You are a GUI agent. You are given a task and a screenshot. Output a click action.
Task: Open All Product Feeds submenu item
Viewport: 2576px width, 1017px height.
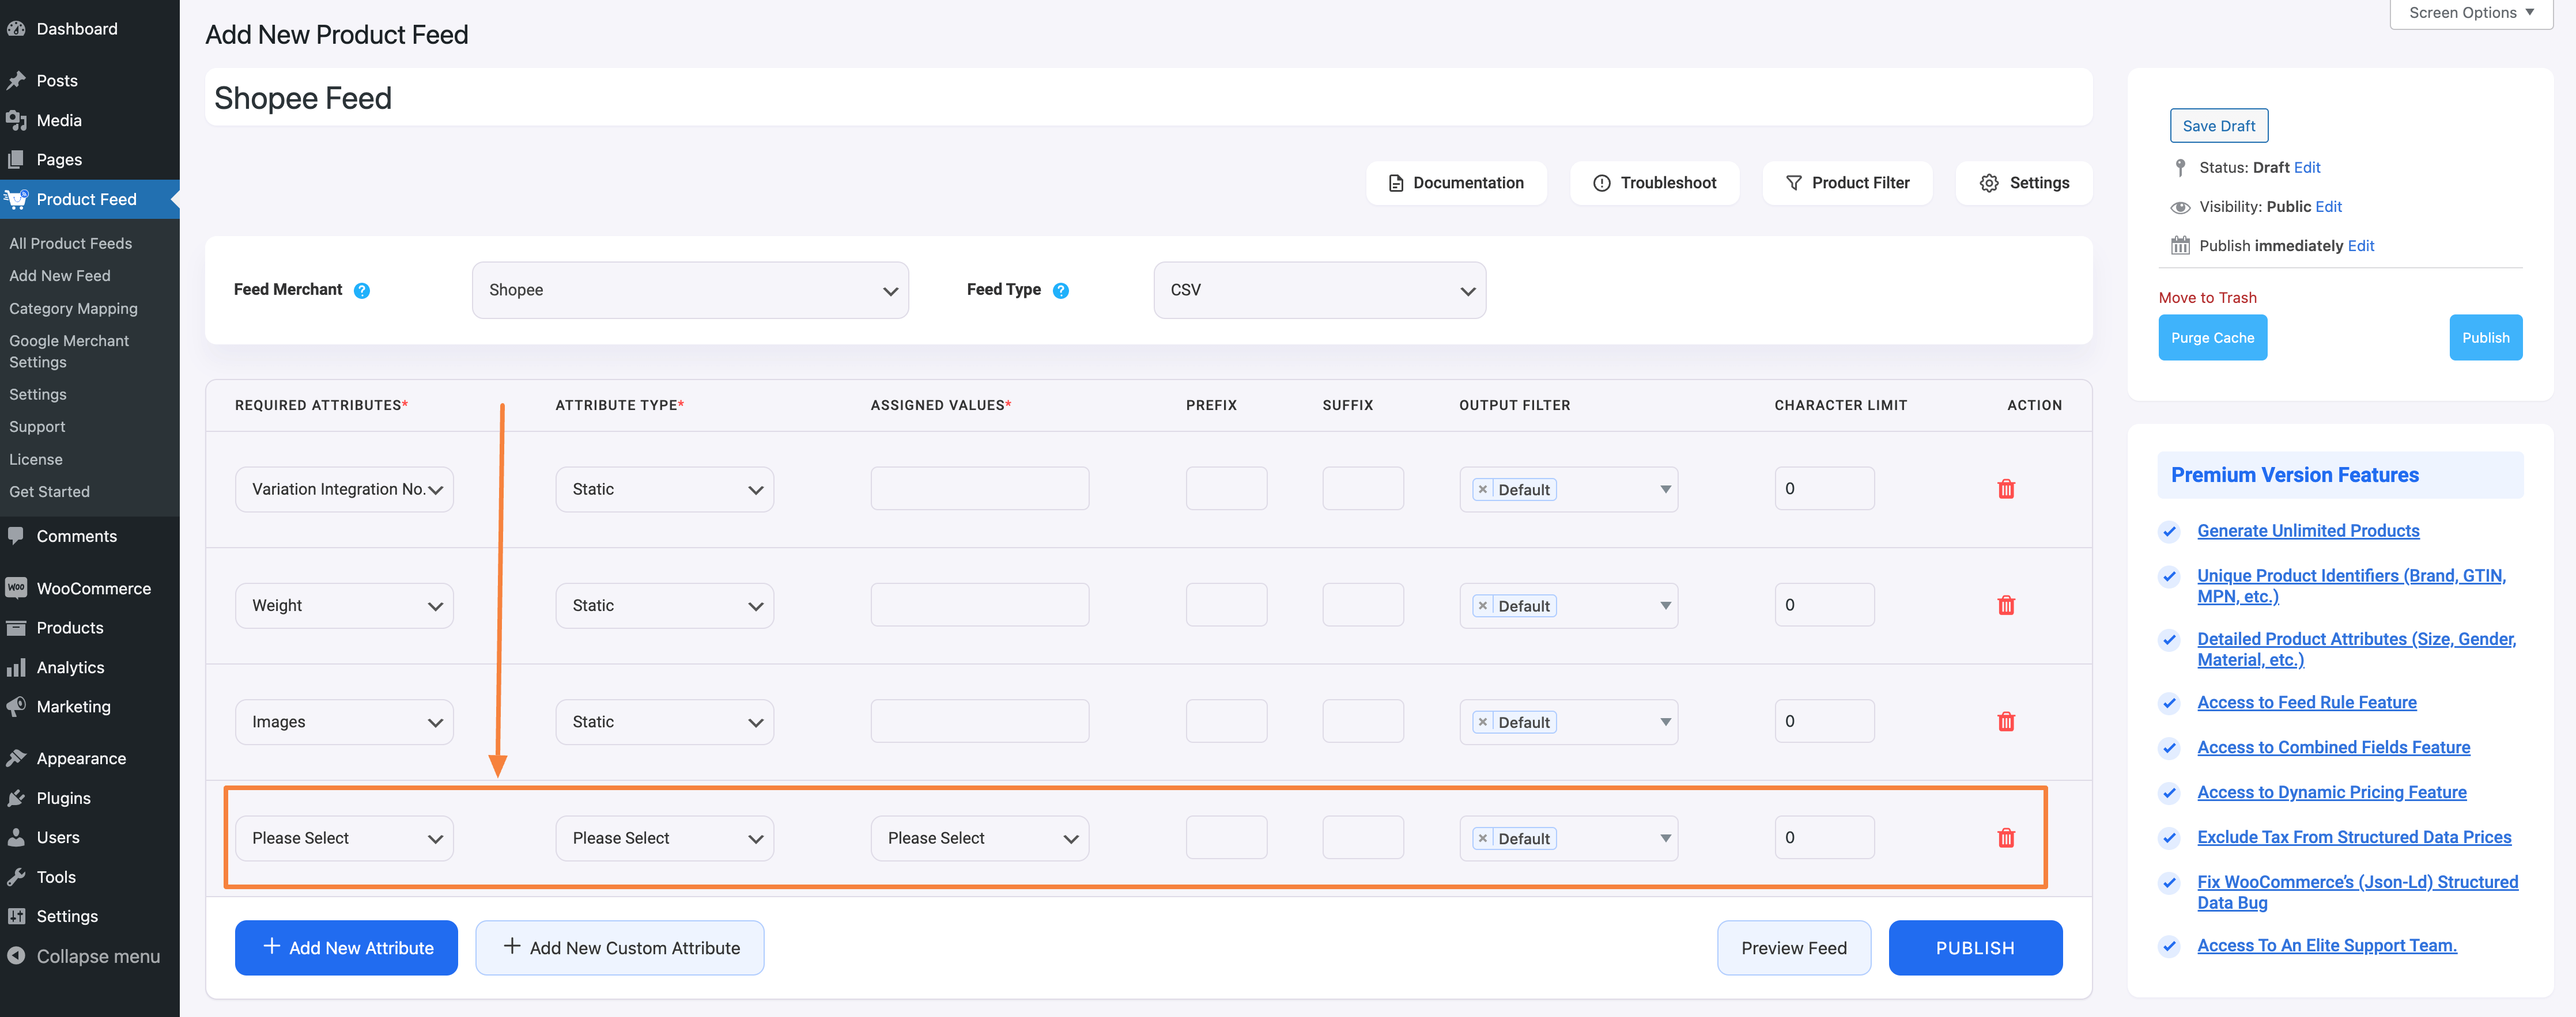[x=70, y=243]
